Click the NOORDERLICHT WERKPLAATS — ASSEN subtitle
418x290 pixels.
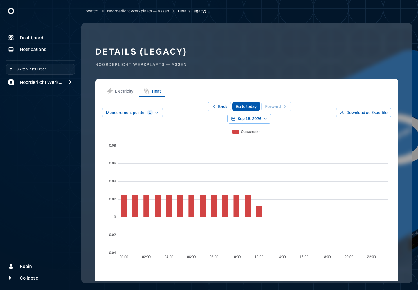pos(141,64)
